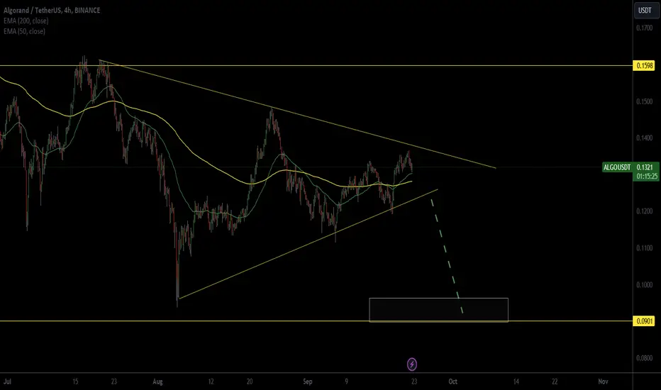
Task: Click the ALGOUSDT current price tag
Action: point(617,167)
